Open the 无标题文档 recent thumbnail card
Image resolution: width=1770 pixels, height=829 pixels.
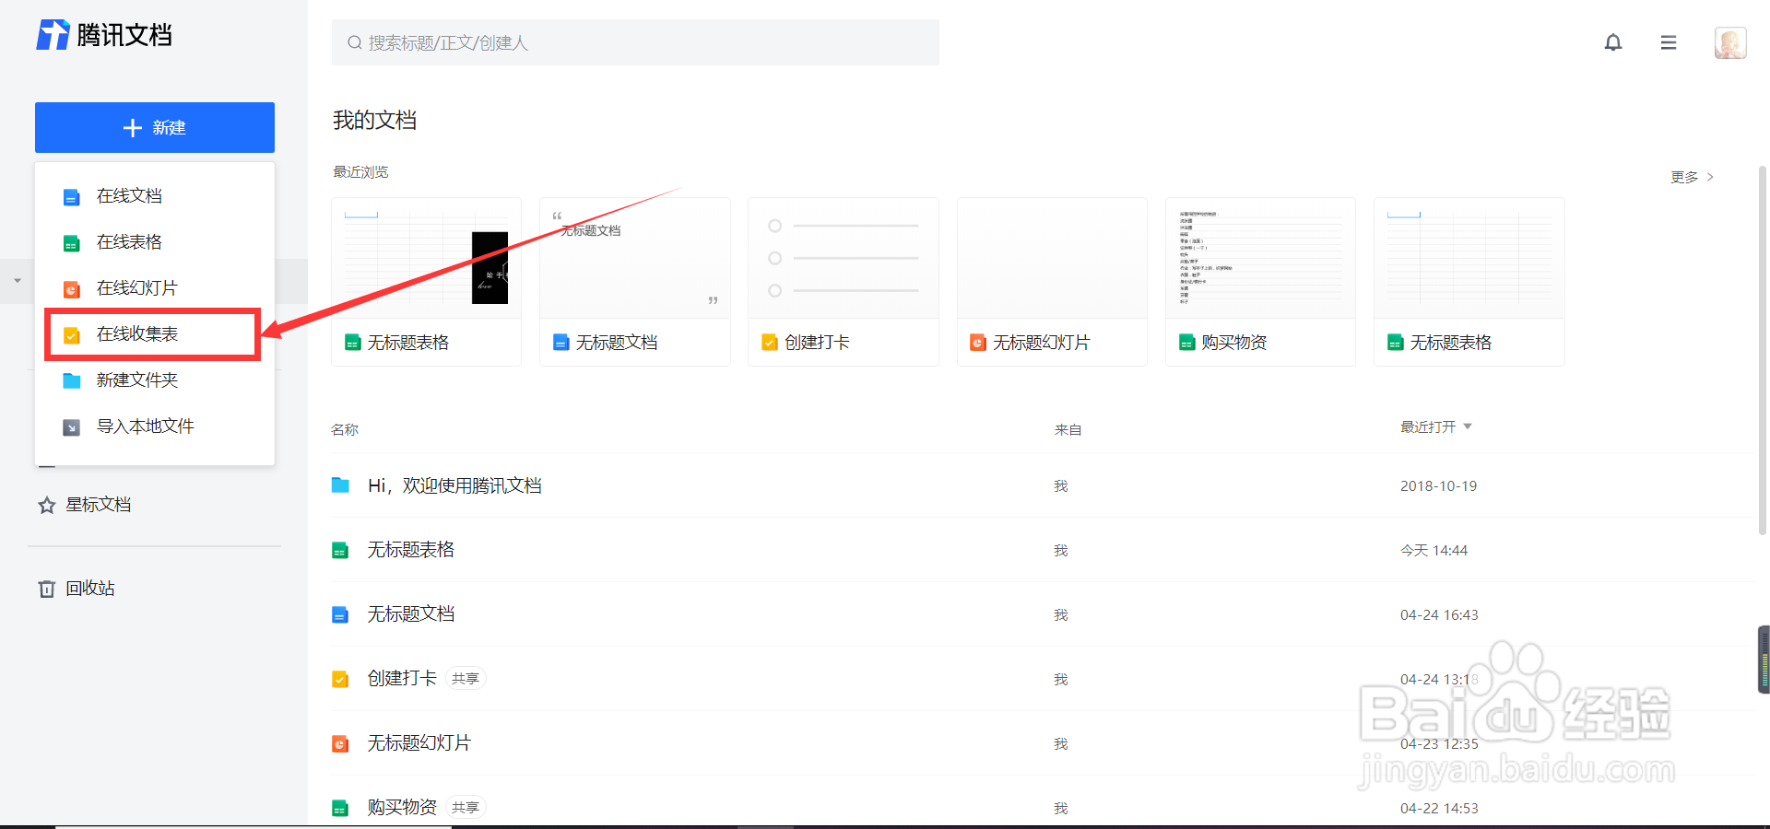click(x=635, y=282)
